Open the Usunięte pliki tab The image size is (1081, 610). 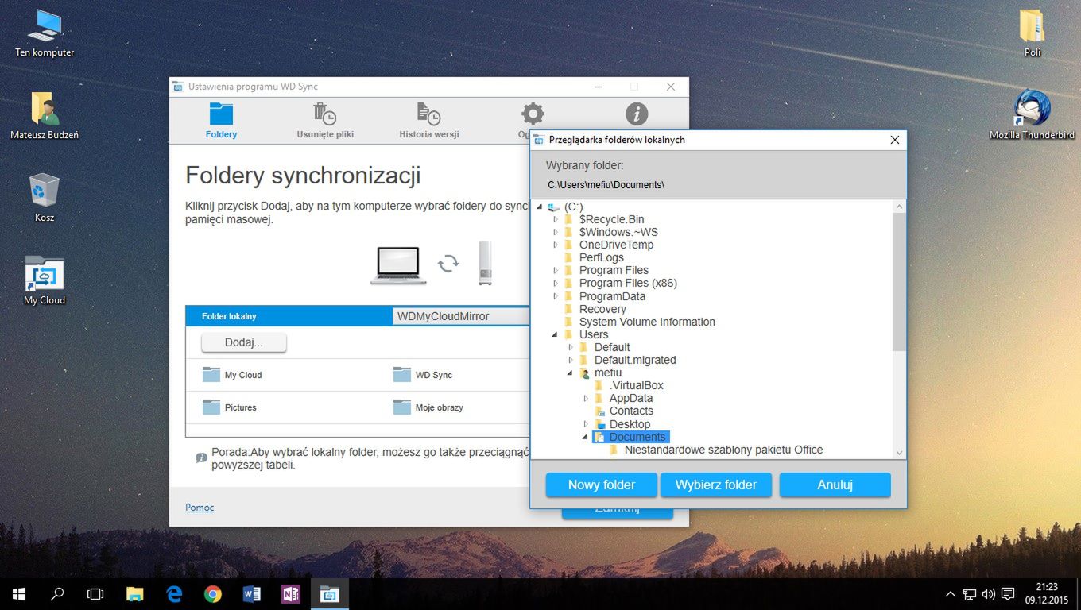[325, 121]
